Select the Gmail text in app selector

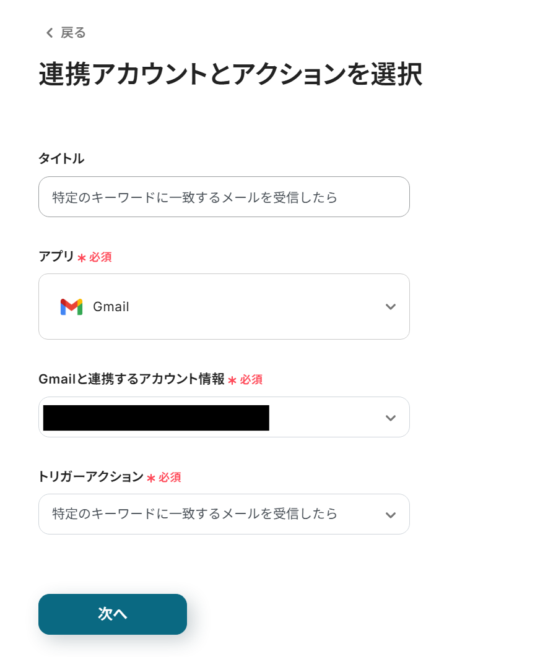pyautogui.click(x=111, y=307)
